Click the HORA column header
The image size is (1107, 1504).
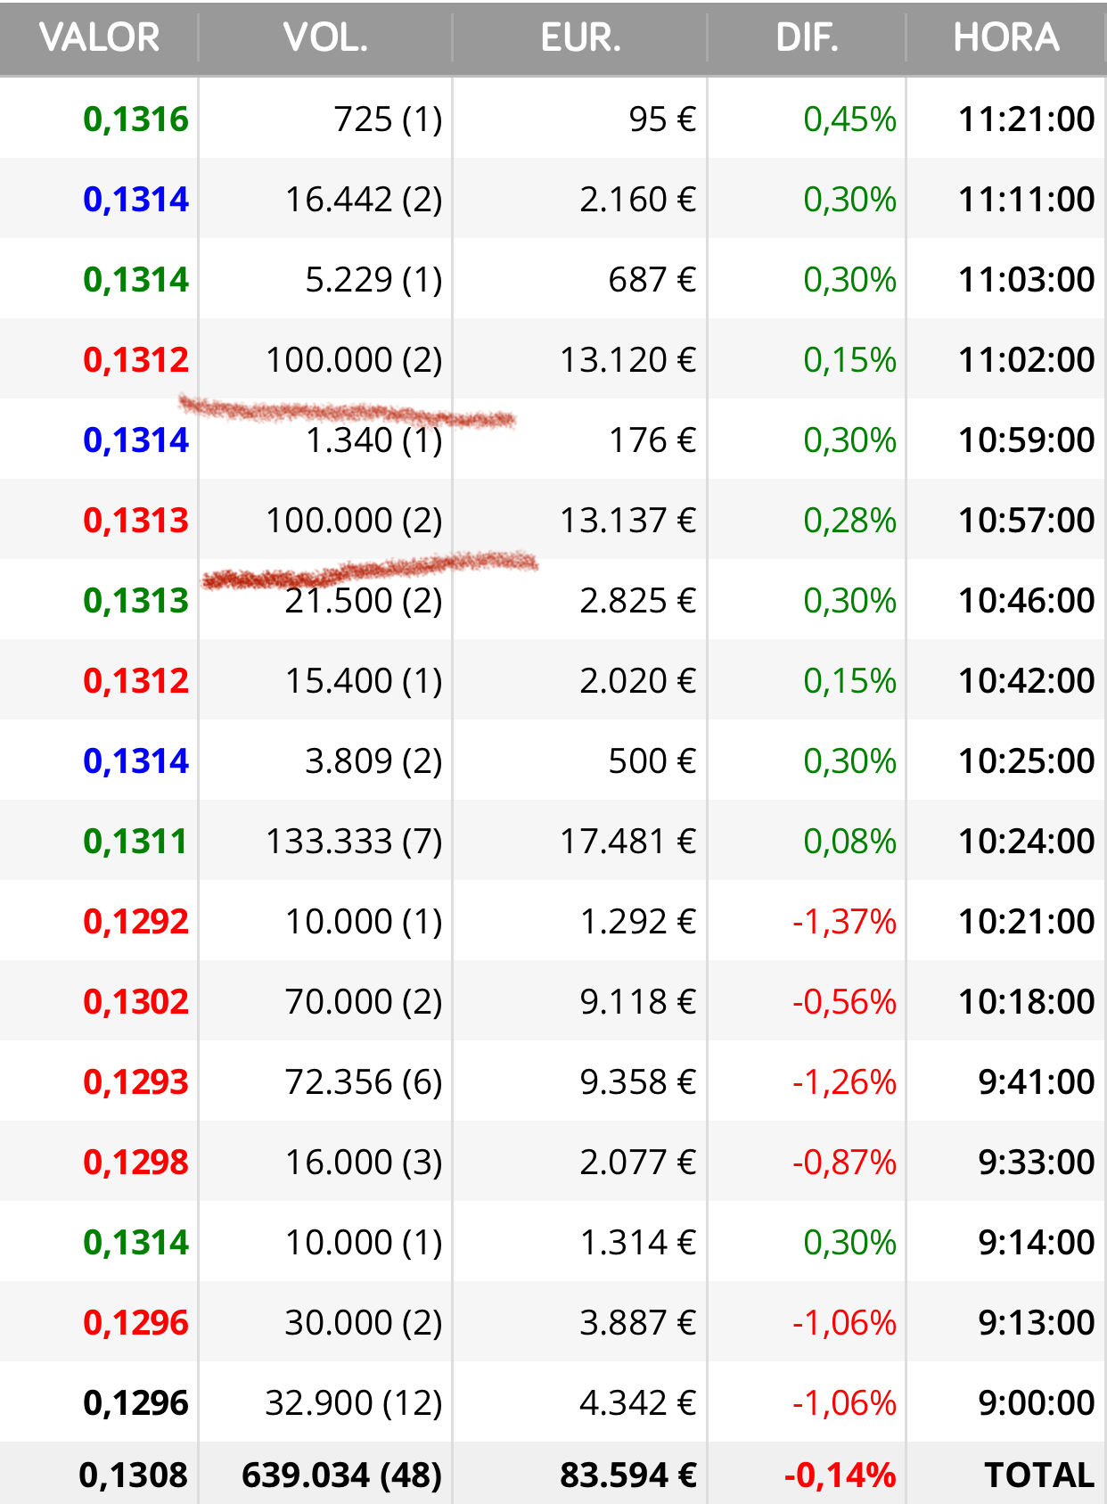tap(1006, 37)
